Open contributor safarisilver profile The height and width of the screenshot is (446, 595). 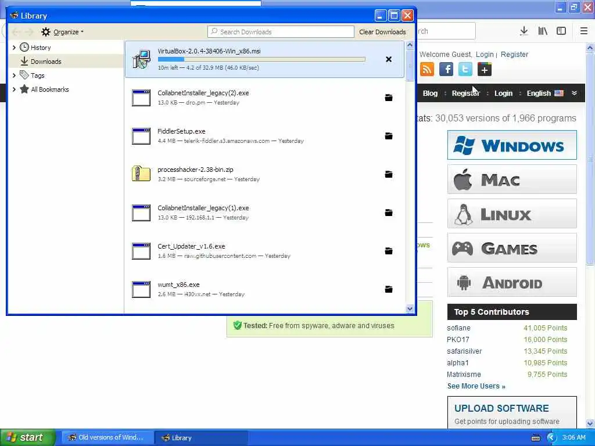click(464, 351)
